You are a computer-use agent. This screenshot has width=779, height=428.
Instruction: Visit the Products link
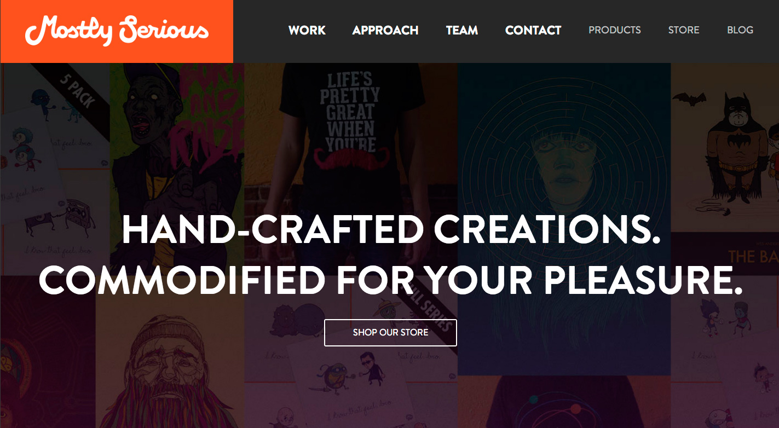[615, 30]
